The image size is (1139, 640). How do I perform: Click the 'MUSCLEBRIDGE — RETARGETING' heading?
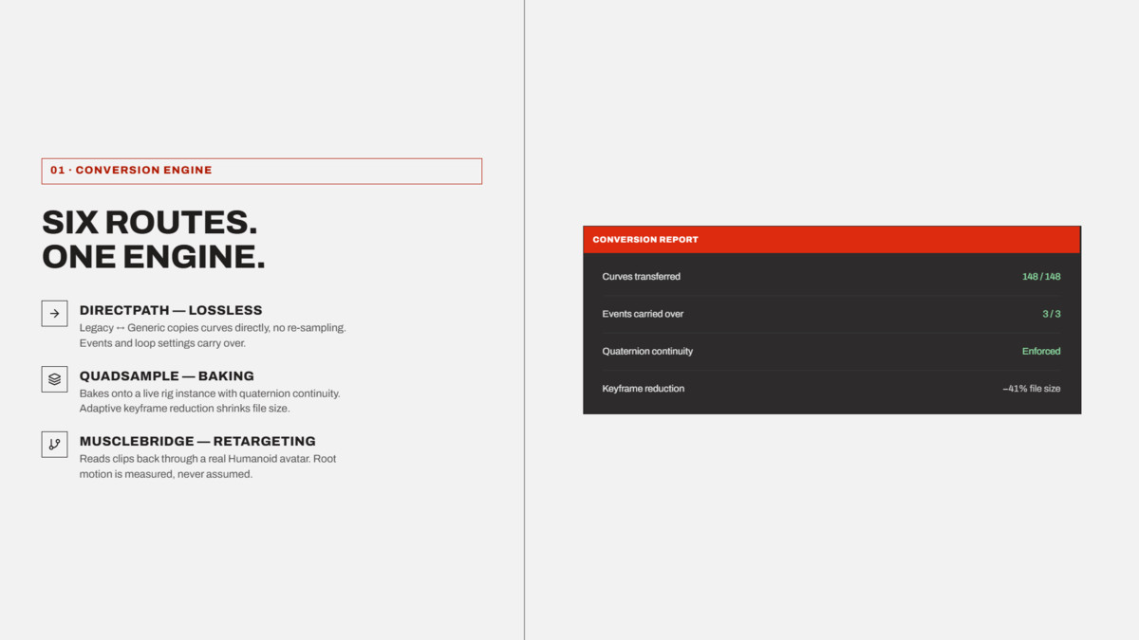(x=197, y=441)
